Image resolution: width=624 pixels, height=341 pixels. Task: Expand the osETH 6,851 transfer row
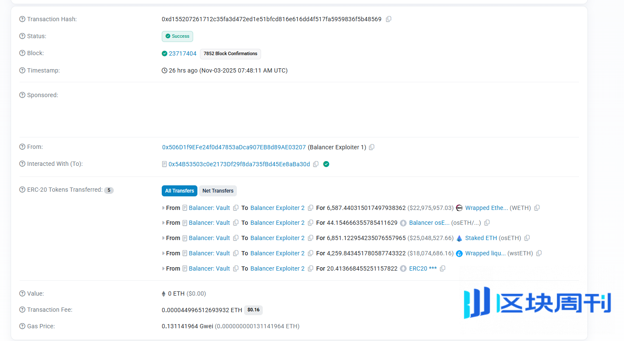pyautogui.click(x=163, y=238)
